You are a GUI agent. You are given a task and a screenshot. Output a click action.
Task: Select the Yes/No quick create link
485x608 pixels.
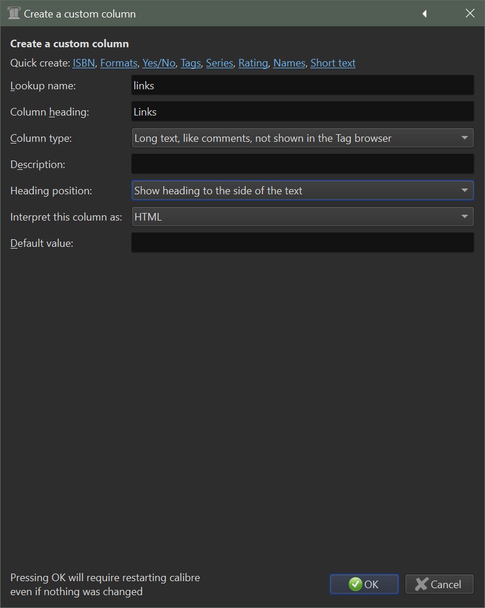click(x=159, y=63)
